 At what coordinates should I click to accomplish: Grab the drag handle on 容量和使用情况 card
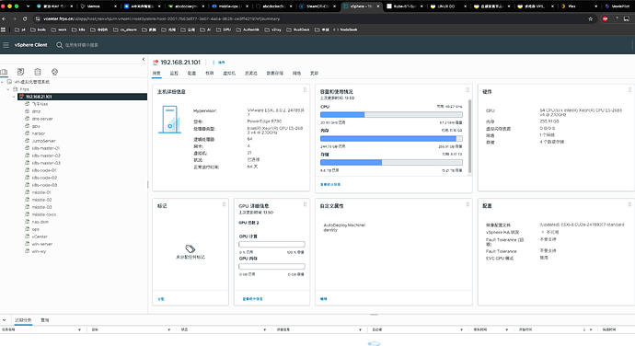(x=468, y=90)
